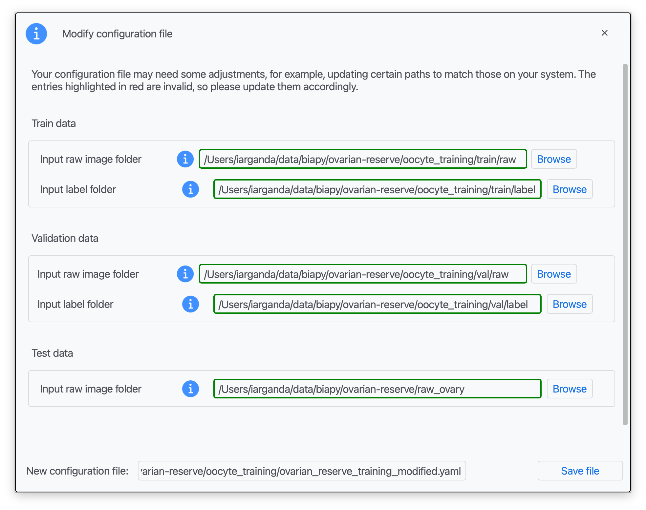Viewport: 646px width, 510px height.
Task: Show info for Validation raw image folder
Action: click(x=185, y=274)
